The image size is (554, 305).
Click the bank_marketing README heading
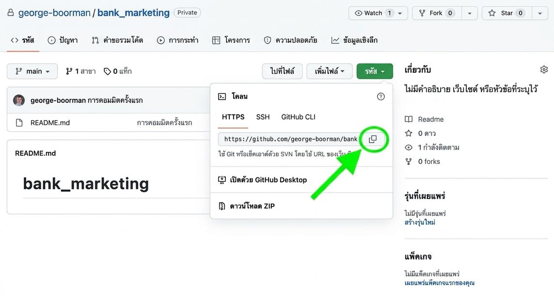[x=86, y=184]
